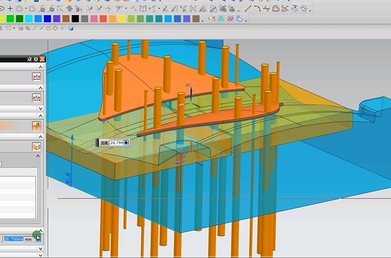Click the blue 26.8 dimension label
The height and width of the screenshot is (258, 391).
pyautogui.click(x=68, y=180)
